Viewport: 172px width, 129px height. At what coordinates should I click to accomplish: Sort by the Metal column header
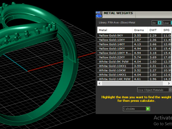(x=115, y=30)
